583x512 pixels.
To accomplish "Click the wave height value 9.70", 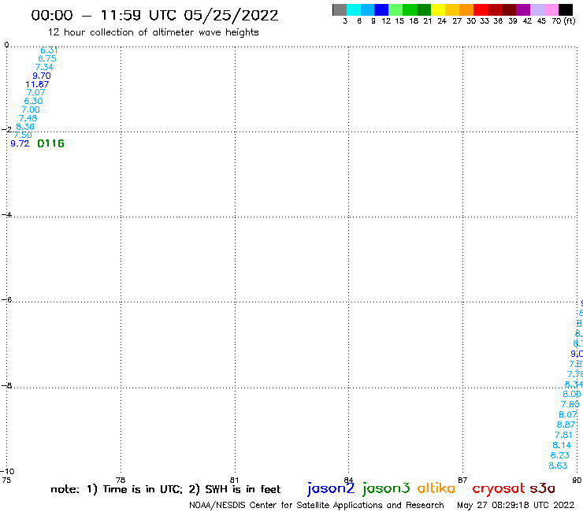I will tap(42, 76).
